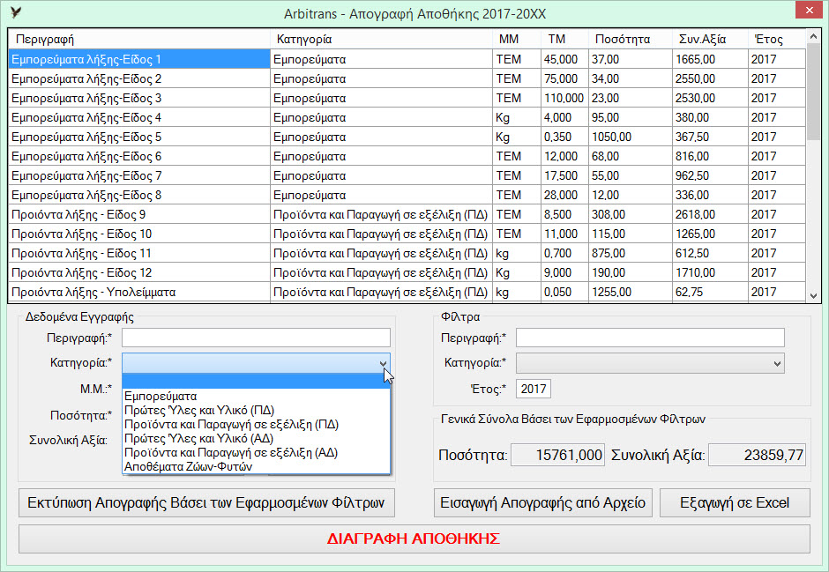Image resolution: width=829 pixels, height=572 pixels.
Task: Select row Εμπορεύματα λήξης-Είδος 3
Action: coord(407,98)
